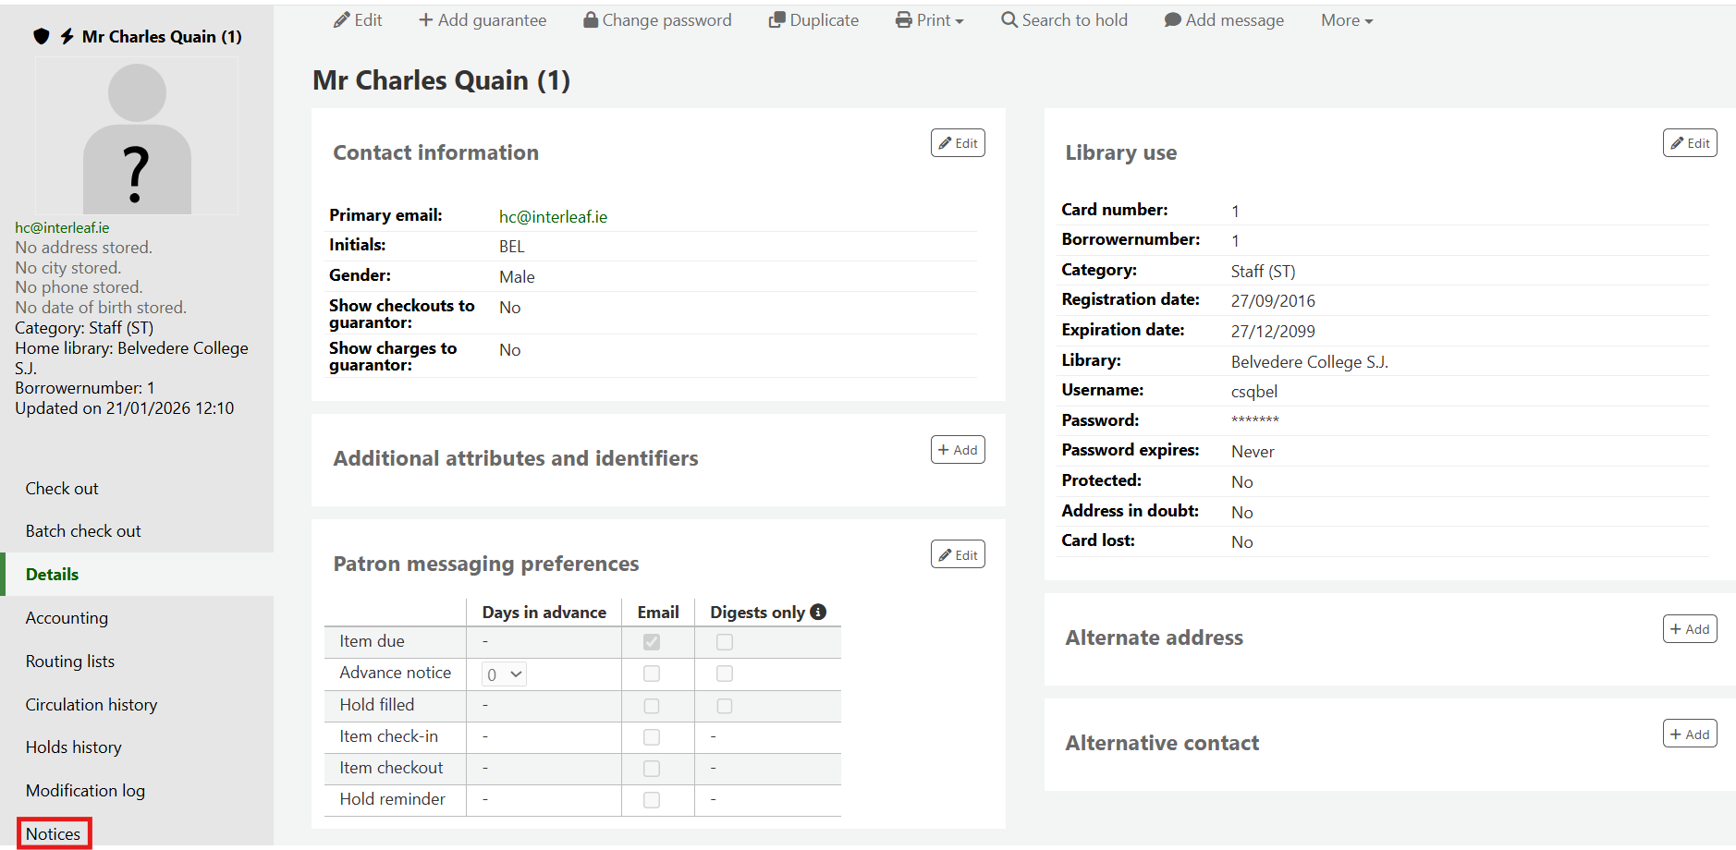
Task: Click the magnifier Search to hold icon
Action: coord(1009,20)
